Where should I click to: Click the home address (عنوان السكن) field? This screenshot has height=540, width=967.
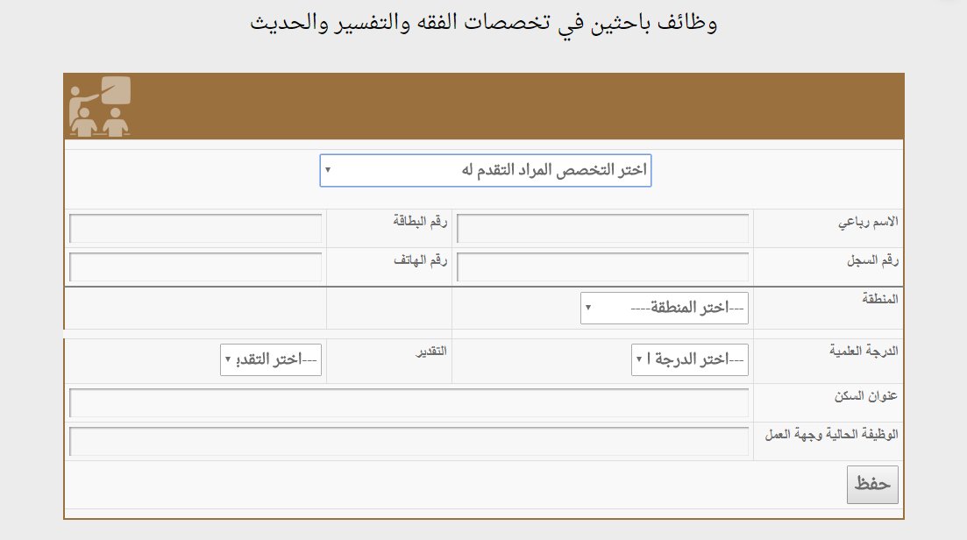point(409,403)
